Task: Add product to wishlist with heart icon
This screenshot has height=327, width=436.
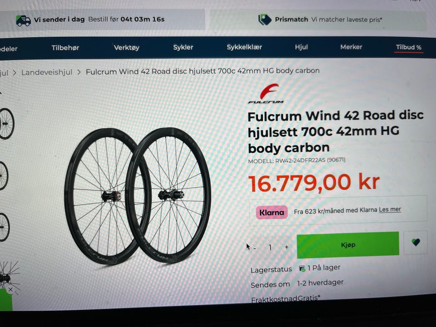Action: 416,242
